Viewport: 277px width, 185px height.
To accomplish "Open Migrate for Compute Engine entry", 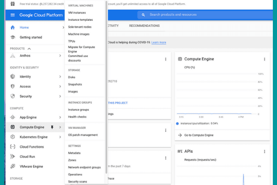I will [x=81, y=49].
